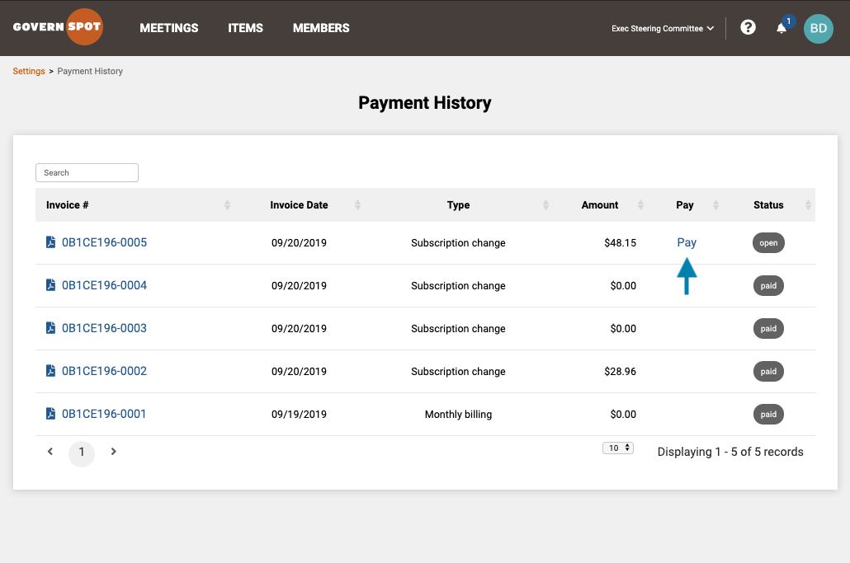Sort by Invoice Date column arrows
Image resolution: width=850 pixels, height=563 pixels.
357,204
